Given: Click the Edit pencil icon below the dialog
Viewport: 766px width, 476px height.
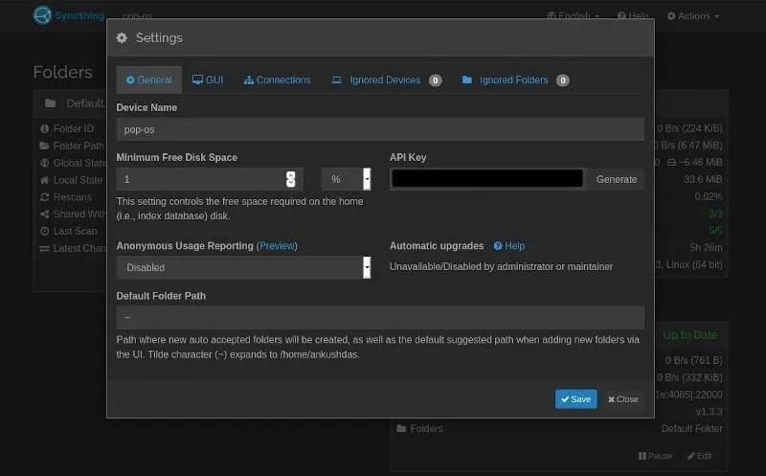Looking at the screenshot, I should coord(689,456).
